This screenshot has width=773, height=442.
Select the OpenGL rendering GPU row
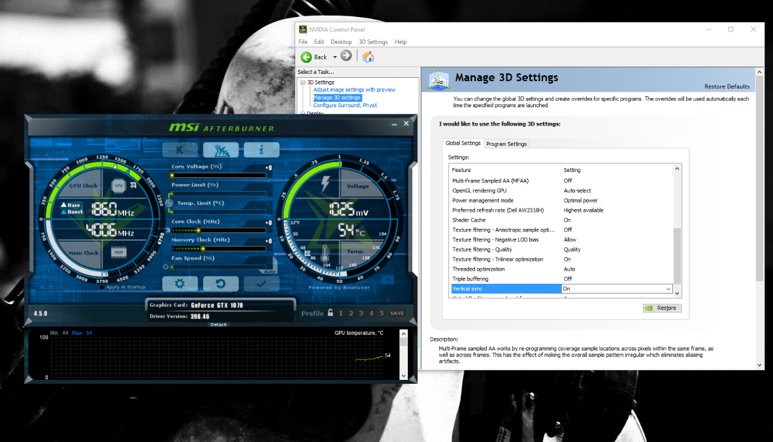[x=562, y=190]
